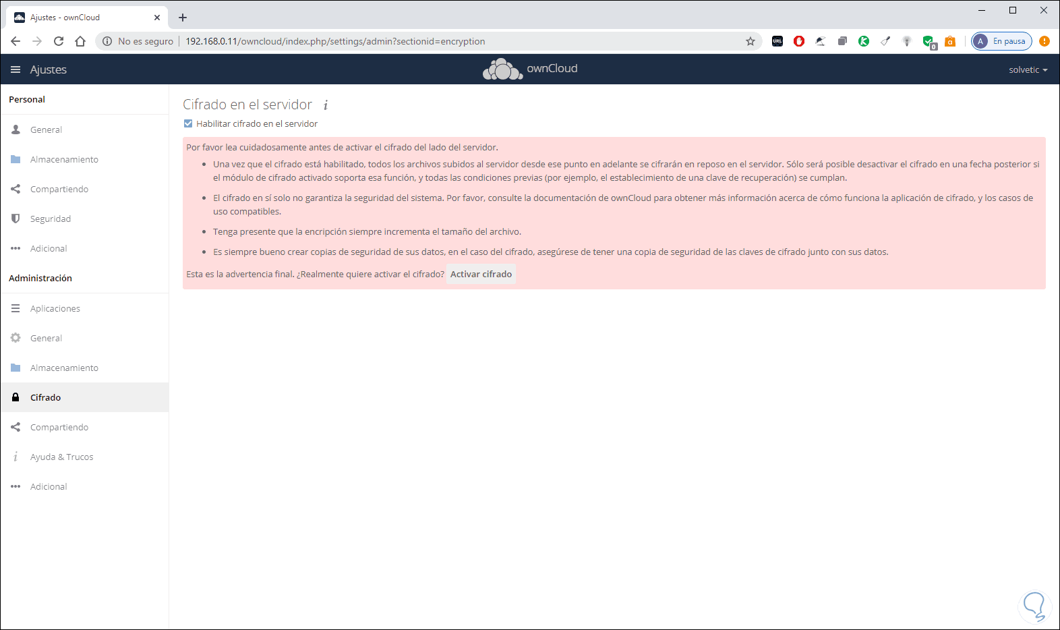Open the green shield checkmark extension
The height and width of the screenshot is (630, 1060).
click(x=929, y=42)
